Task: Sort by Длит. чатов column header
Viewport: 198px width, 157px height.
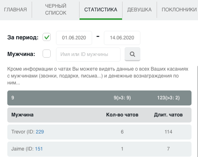Action: click(168, 115)
